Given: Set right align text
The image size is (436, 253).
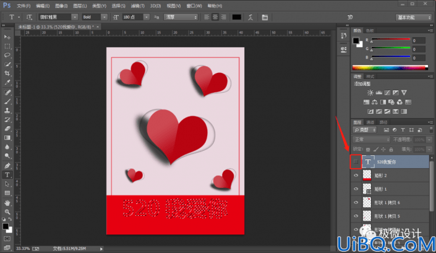Looking at the screenshot, I should [223, 17].
